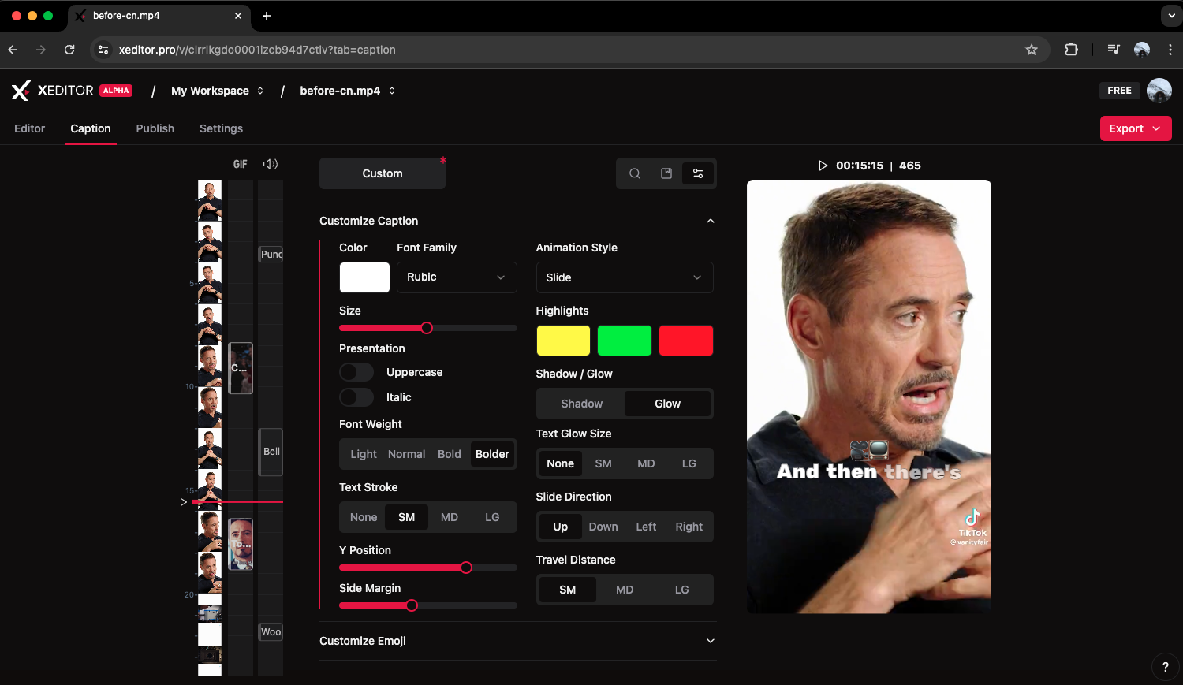Click the browser address bar URL
This screenshot has width=1183, height=685.
coord(257,50)
